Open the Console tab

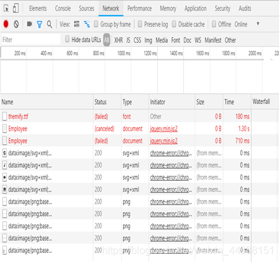(x=63, y=8)
